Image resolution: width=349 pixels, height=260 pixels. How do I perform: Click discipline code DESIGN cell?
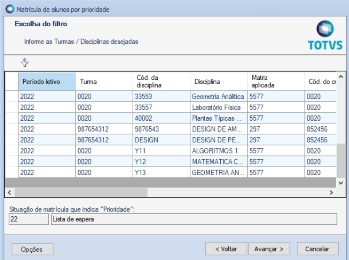click(x=162, y=140)
